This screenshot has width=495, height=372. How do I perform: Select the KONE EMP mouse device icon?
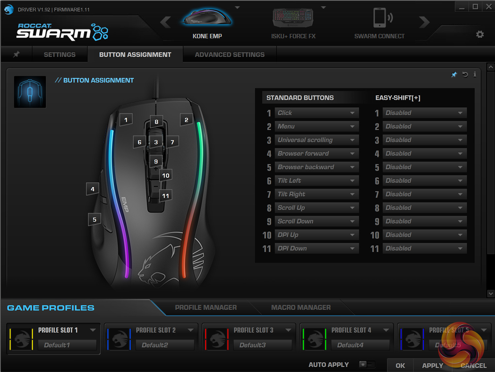207,17
